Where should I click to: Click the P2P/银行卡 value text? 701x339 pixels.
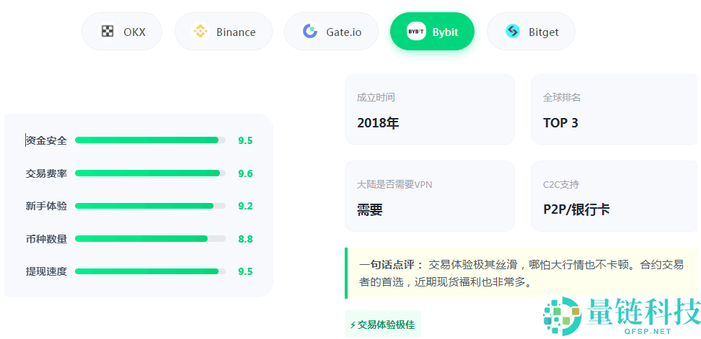pyautogui.click(x=576, y=209)
